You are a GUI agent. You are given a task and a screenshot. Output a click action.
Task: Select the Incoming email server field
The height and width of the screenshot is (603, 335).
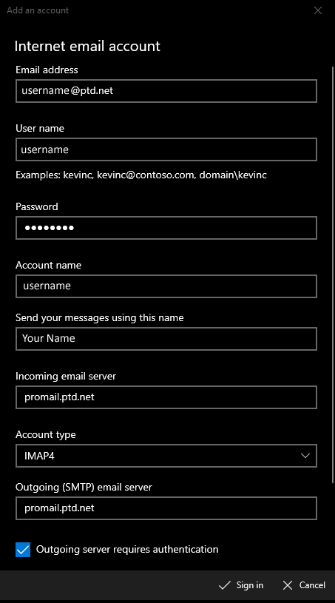click(166, 397)
